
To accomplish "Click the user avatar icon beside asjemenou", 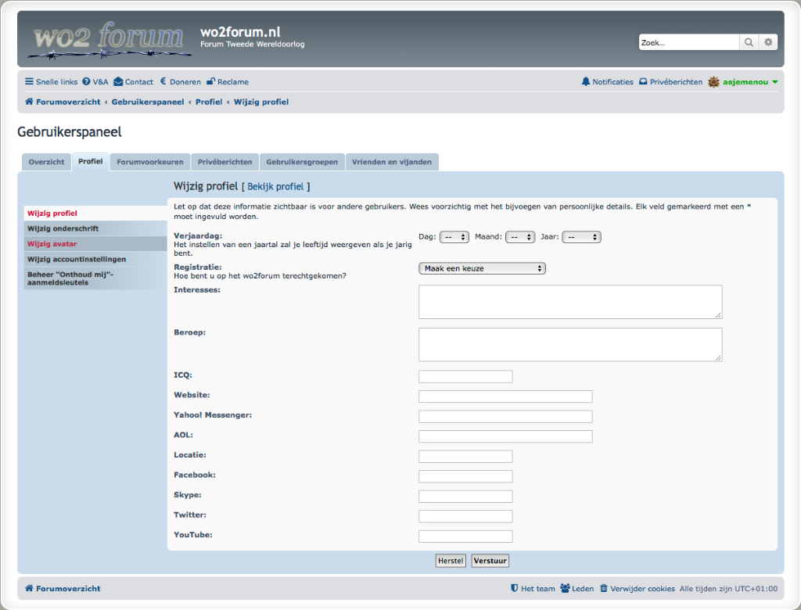I will pyautogui.click(x=713, y=82).
